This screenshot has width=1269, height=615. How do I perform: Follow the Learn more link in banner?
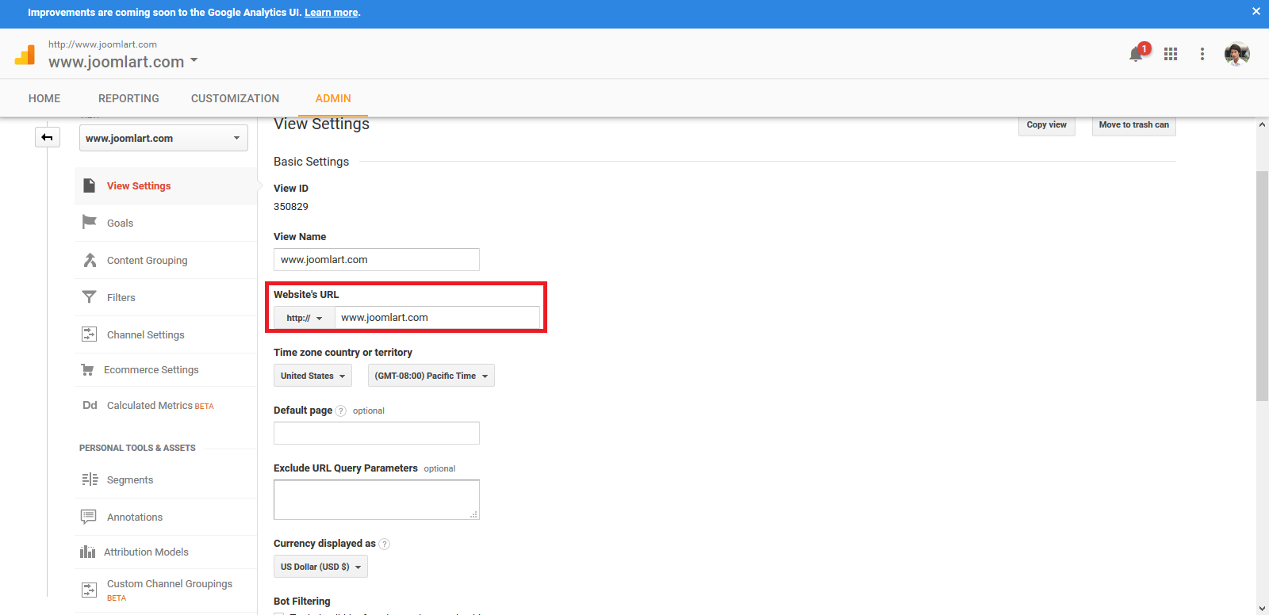point(332,13)
